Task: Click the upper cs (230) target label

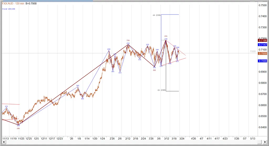Action: [157, 15]
